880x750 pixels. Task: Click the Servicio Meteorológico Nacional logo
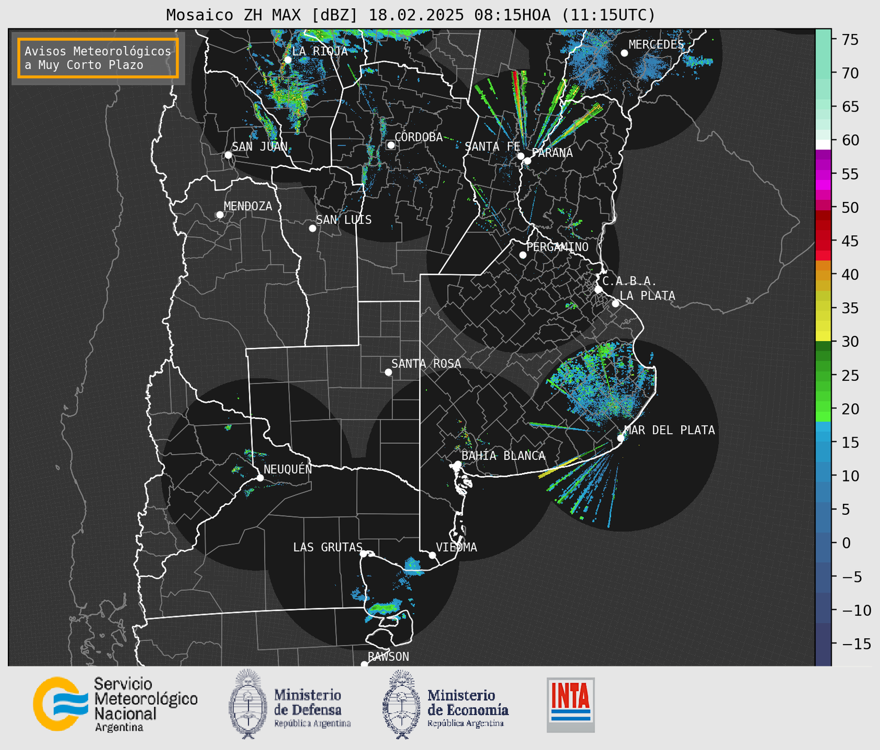(x=115, y=704)
